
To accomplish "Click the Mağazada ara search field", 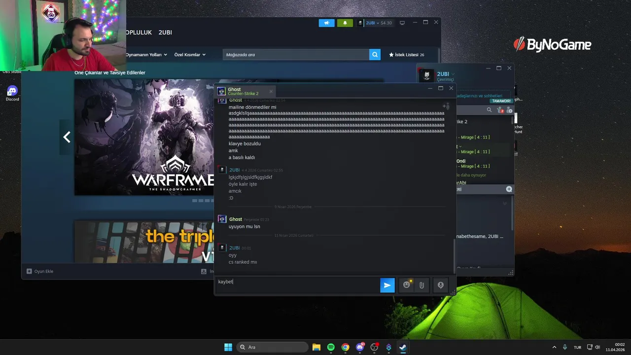I will pos(296,55).
